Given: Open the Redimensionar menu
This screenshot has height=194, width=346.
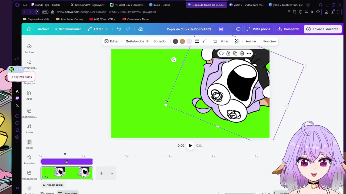Looking at the screenshot, I should click(x=68, y=29).
